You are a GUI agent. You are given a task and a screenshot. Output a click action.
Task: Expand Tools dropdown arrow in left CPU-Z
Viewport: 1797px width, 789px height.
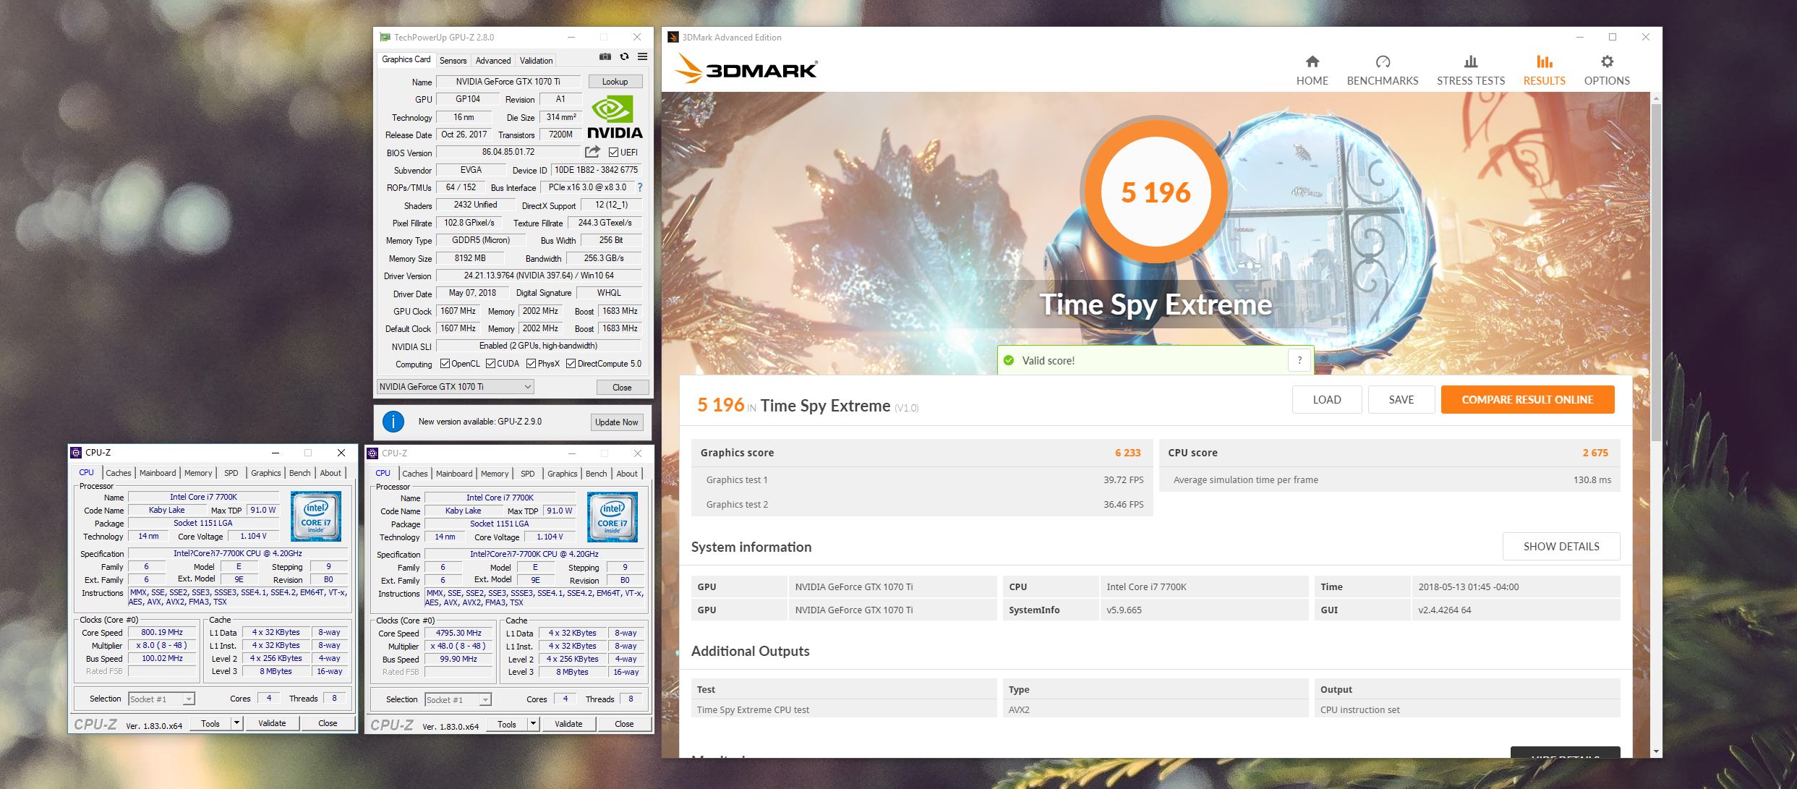[x=236, y=723]
